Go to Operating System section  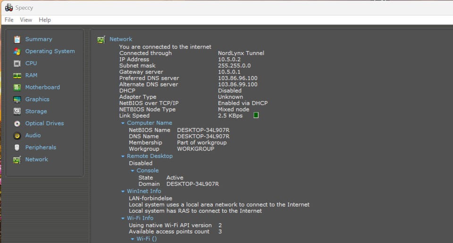pyautogui.click(x=50, y=51)
